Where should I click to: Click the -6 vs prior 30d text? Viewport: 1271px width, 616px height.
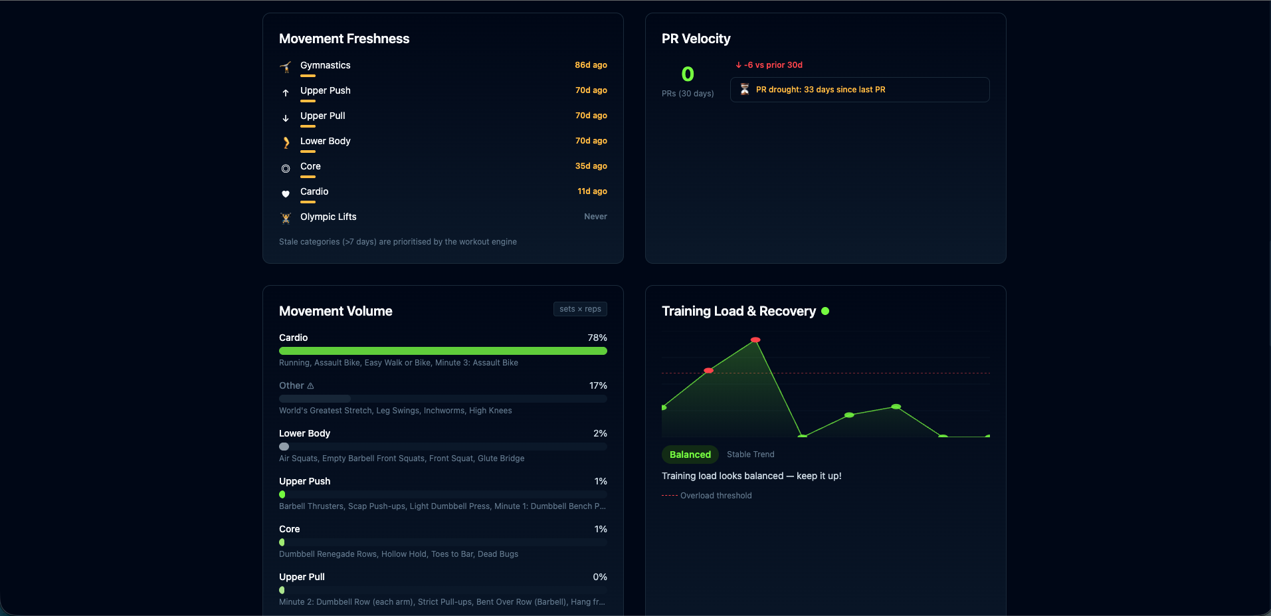[773, 65]
